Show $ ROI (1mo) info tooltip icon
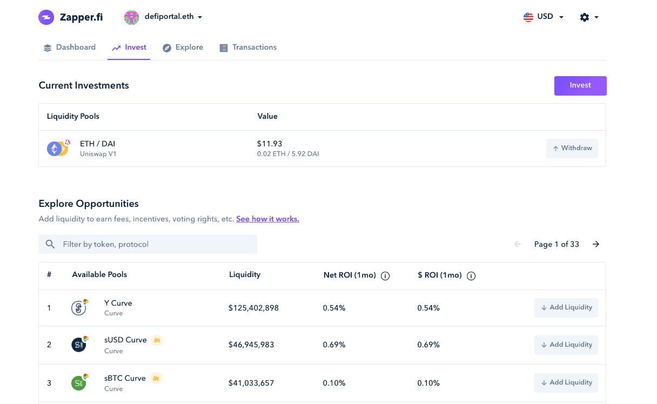 point(471,276)
